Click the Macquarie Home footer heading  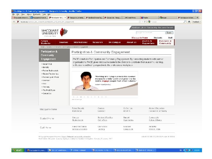(x=48, y=109)
